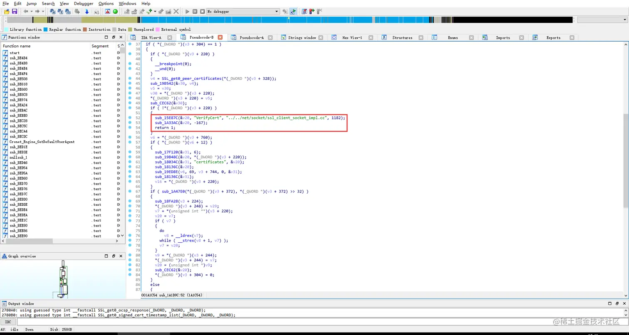This screenshot has height=335, width=629.
Task: Click the red triangle toolbar icon
Action: coord(107,12)
